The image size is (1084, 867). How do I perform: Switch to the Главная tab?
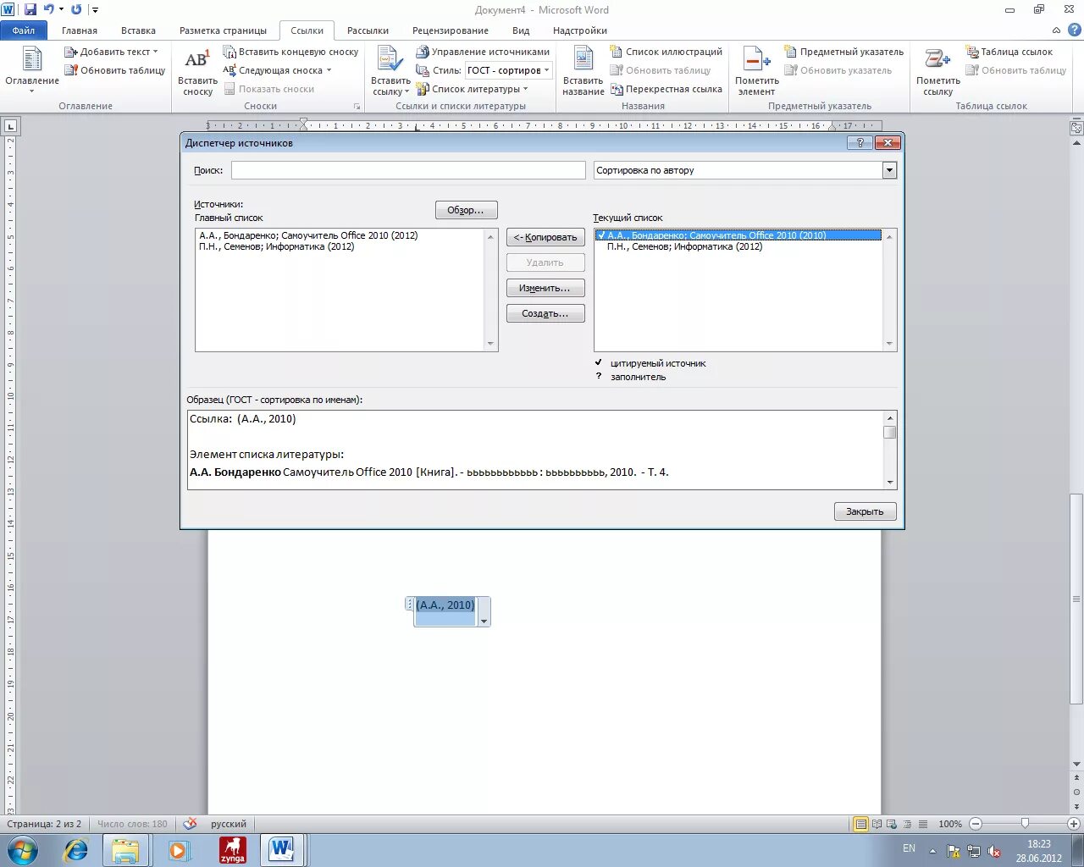tap(80, 30)
